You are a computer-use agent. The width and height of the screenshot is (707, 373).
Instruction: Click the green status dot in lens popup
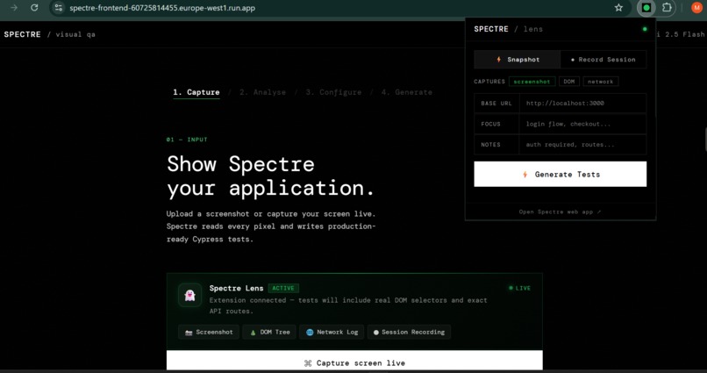(645, 29)
